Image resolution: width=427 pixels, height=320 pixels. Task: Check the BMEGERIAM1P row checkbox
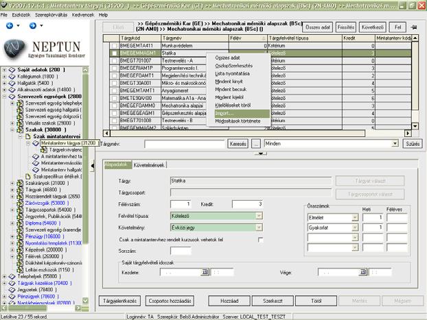[115, 69]
